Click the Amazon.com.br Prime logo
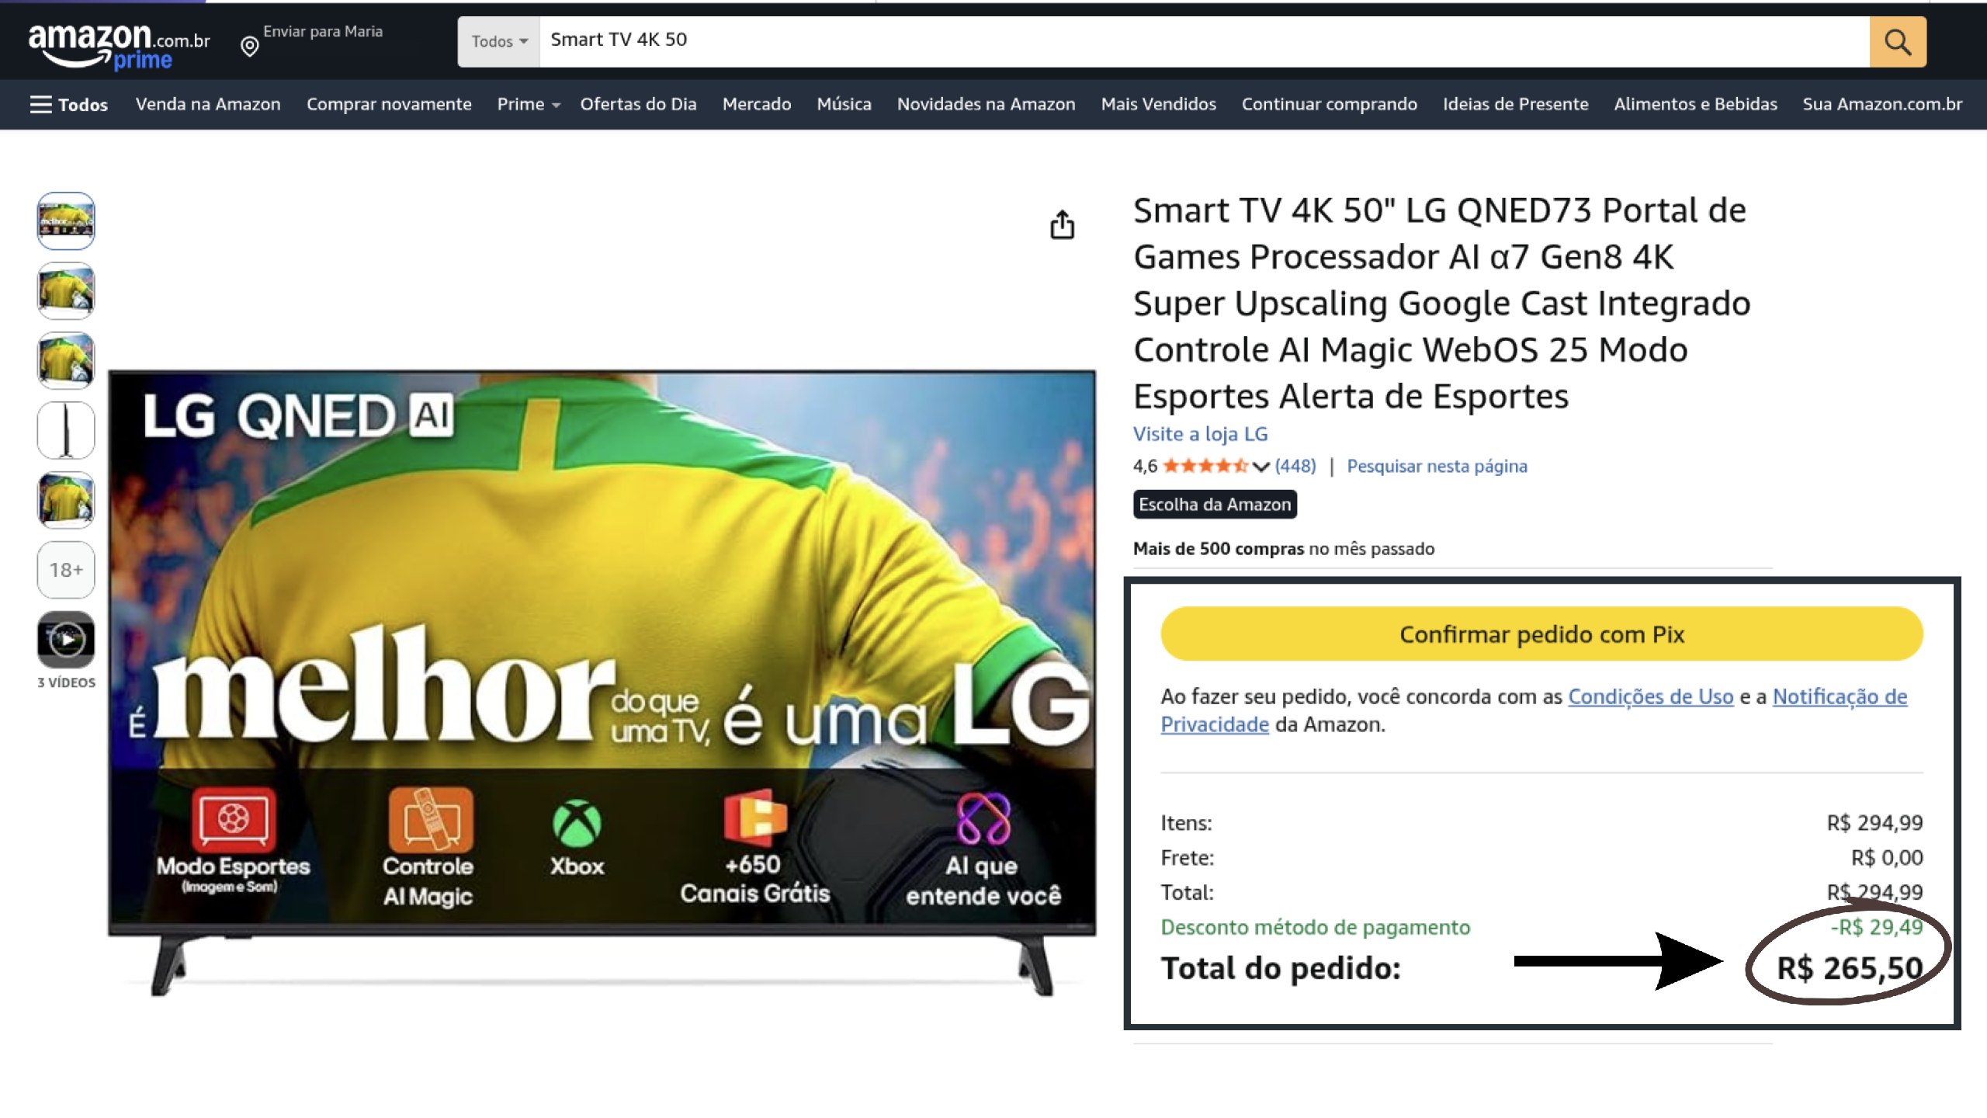This screenshot has height=1118, width=1987. pyautogui.click(x=119, y=46)
